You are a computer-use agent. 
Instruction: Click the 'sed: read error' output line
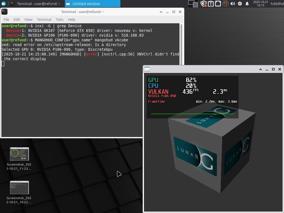[x=64, y=45]
